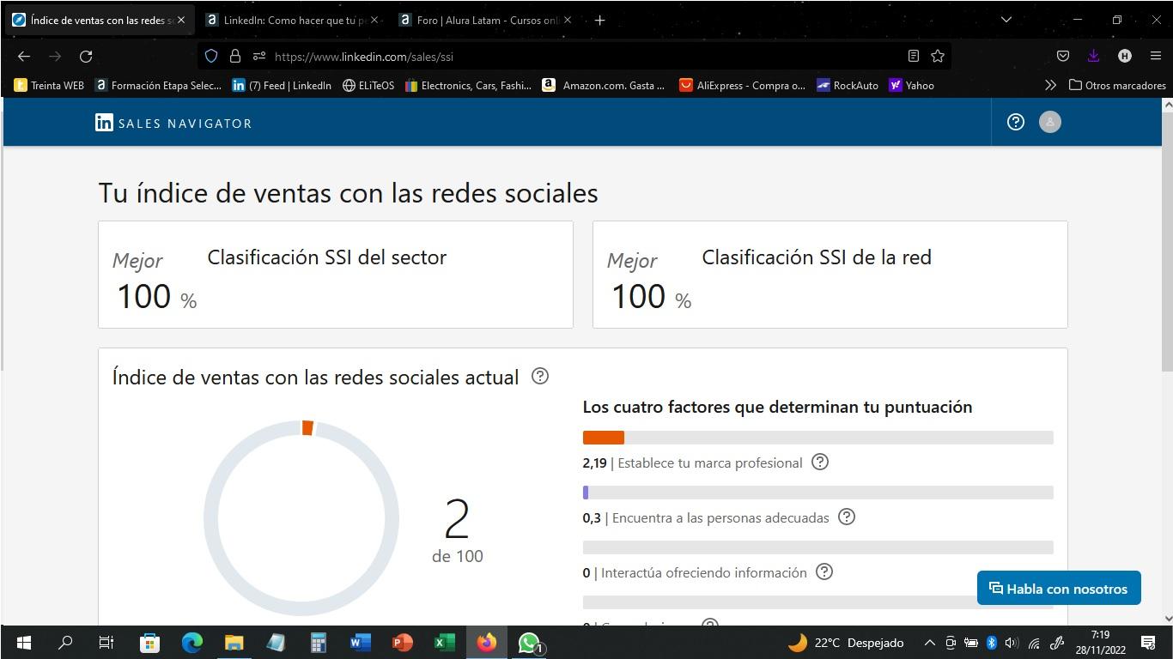Viewport: 1173px width, 659px height.
Task: Open the profile avatar menu
Action: (1050, 122)
